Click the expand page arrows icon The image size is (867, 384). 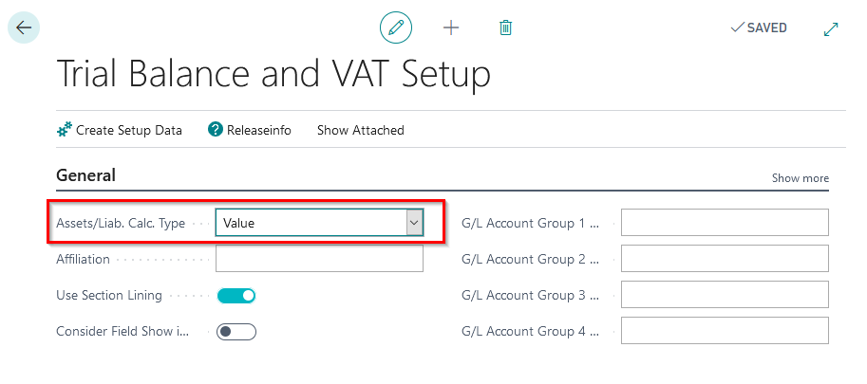831,28
